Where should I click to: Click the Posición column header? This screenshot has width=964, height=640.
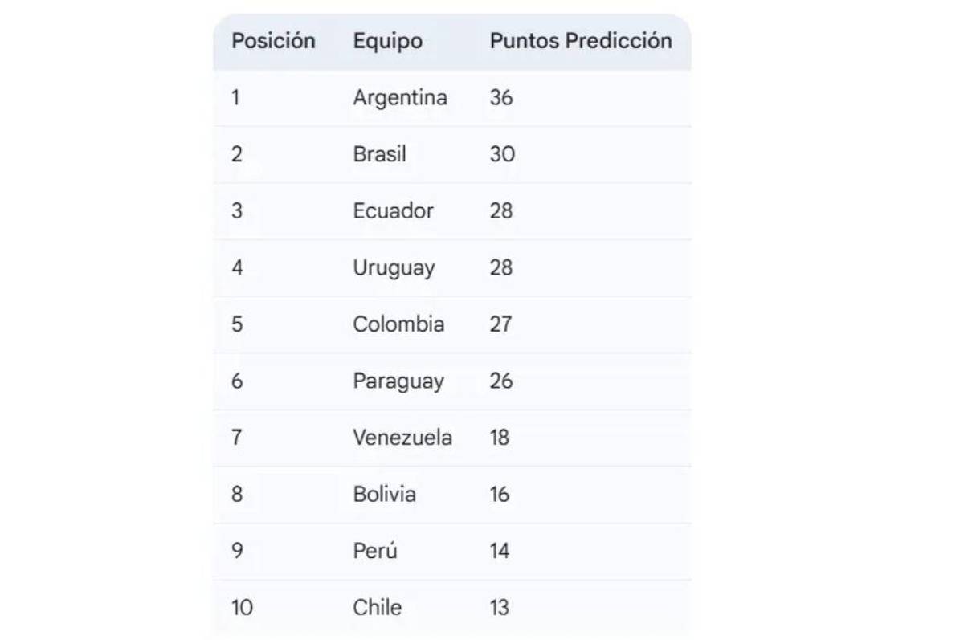point(273,41)
